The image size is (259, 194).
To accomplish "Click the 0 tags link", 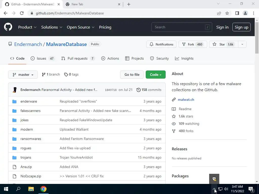I will click(71, 75).
